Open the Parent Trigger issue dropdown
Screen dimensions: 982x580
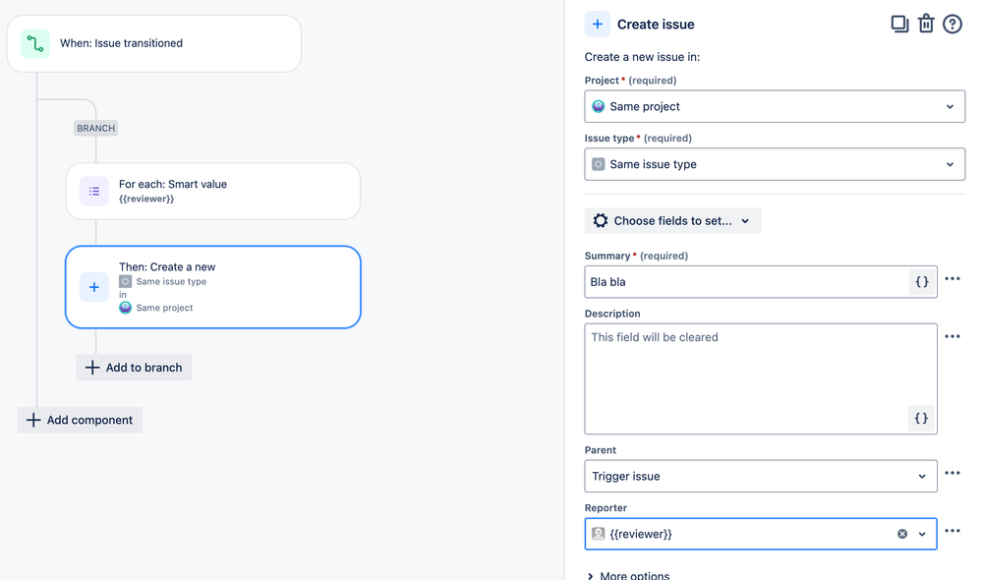(760, 476)
